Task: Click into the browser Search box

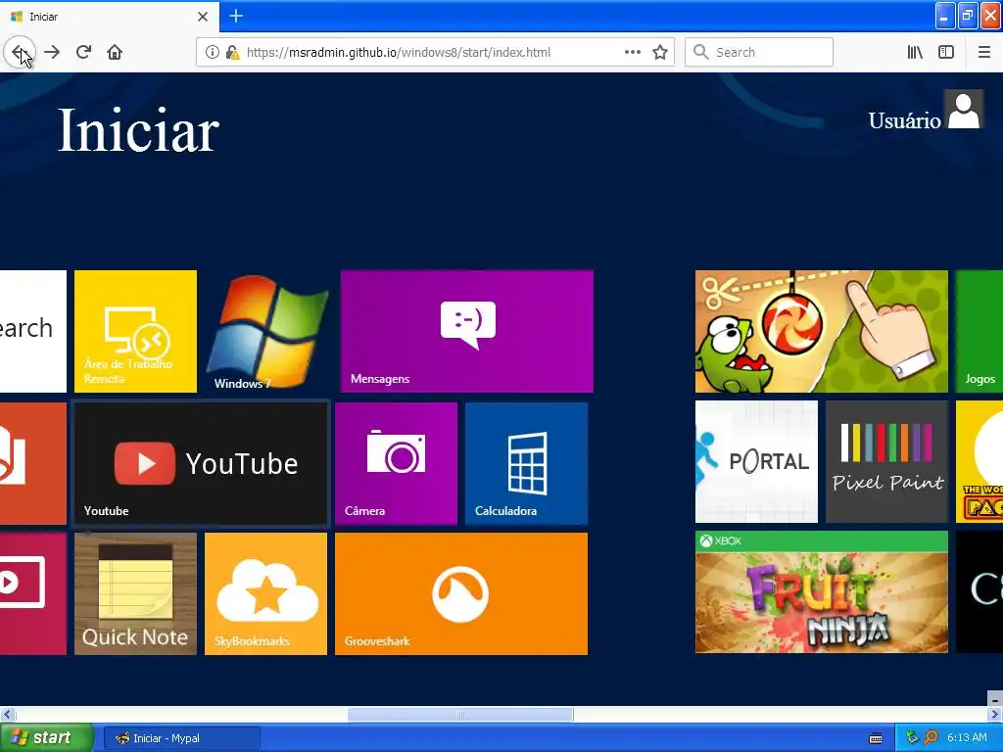Action: [759, 52]
